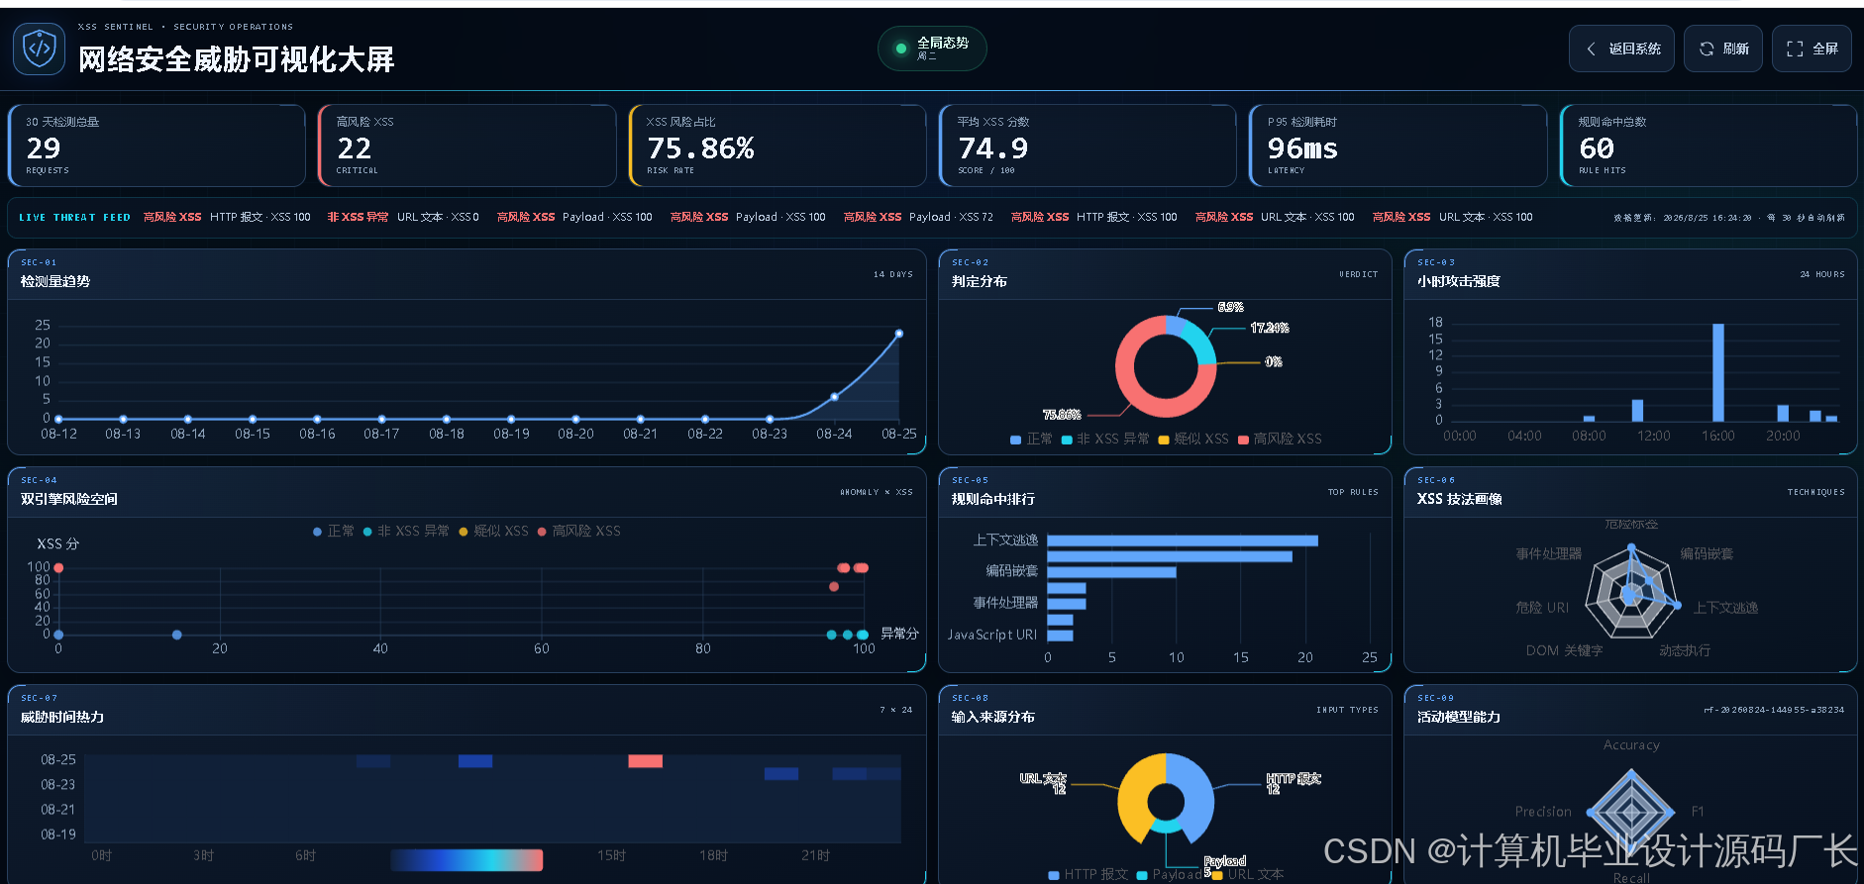Select the 30 天检测总量 card showing 29
The height and width of the screenshot is (884, 1864).
[156, 146]
